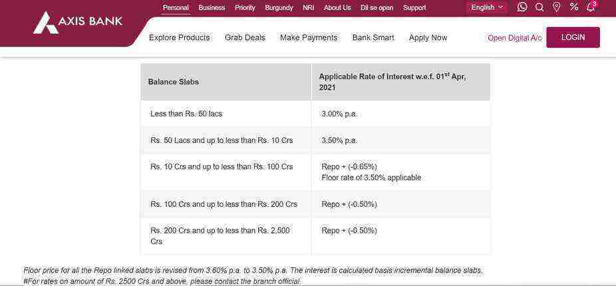Open the Grab Deals menu
616x286 pixels.
coord(245,37)
